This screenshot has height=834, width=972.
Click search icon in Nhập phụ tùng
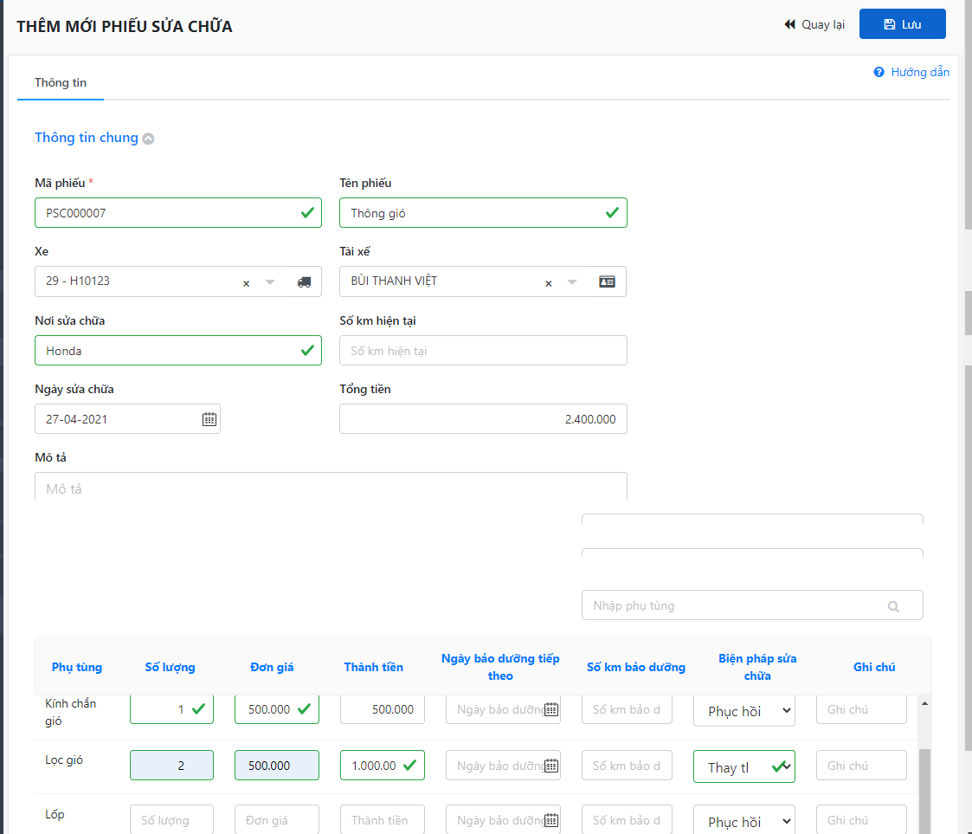[893, 606]
